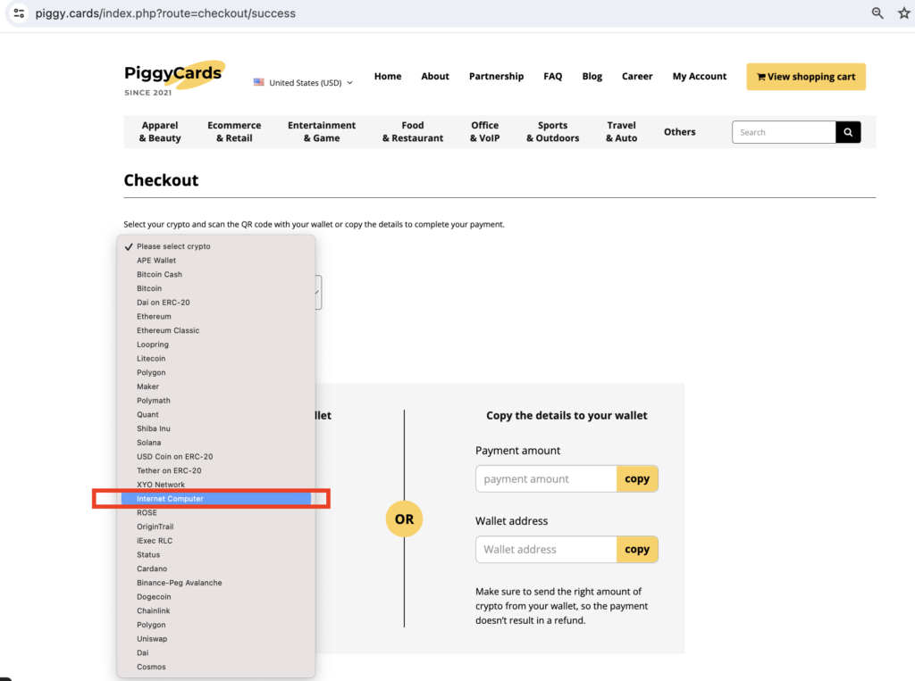Select Dai on ERC-20 option

pos(216,303)
